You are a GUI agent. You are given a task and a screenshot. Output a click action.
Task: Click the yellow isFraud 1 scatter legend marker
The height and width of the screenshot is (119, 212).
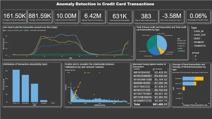74,70
